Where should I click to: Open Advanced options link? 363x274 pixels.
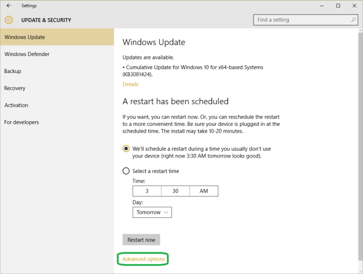(x=144, y=259)
